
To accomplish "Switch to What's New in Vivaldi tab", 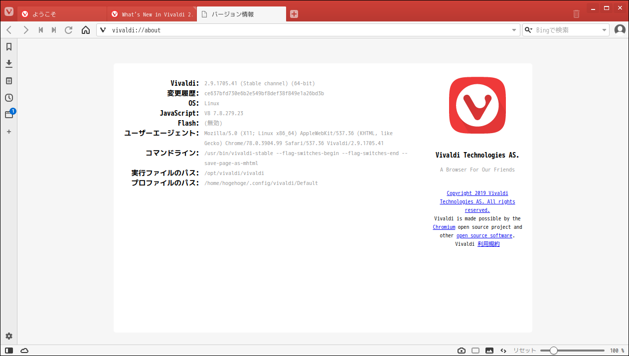I will (x=152, y=14).
